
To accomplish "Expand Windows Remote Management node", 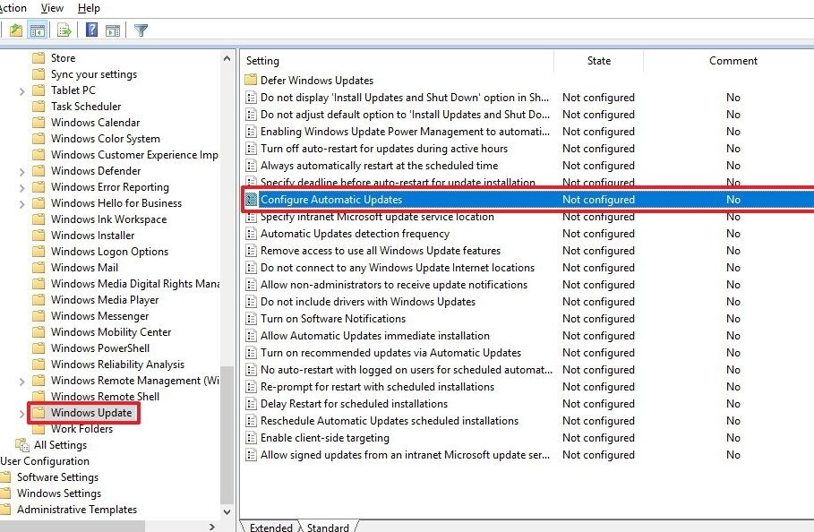I will point(21,380).
